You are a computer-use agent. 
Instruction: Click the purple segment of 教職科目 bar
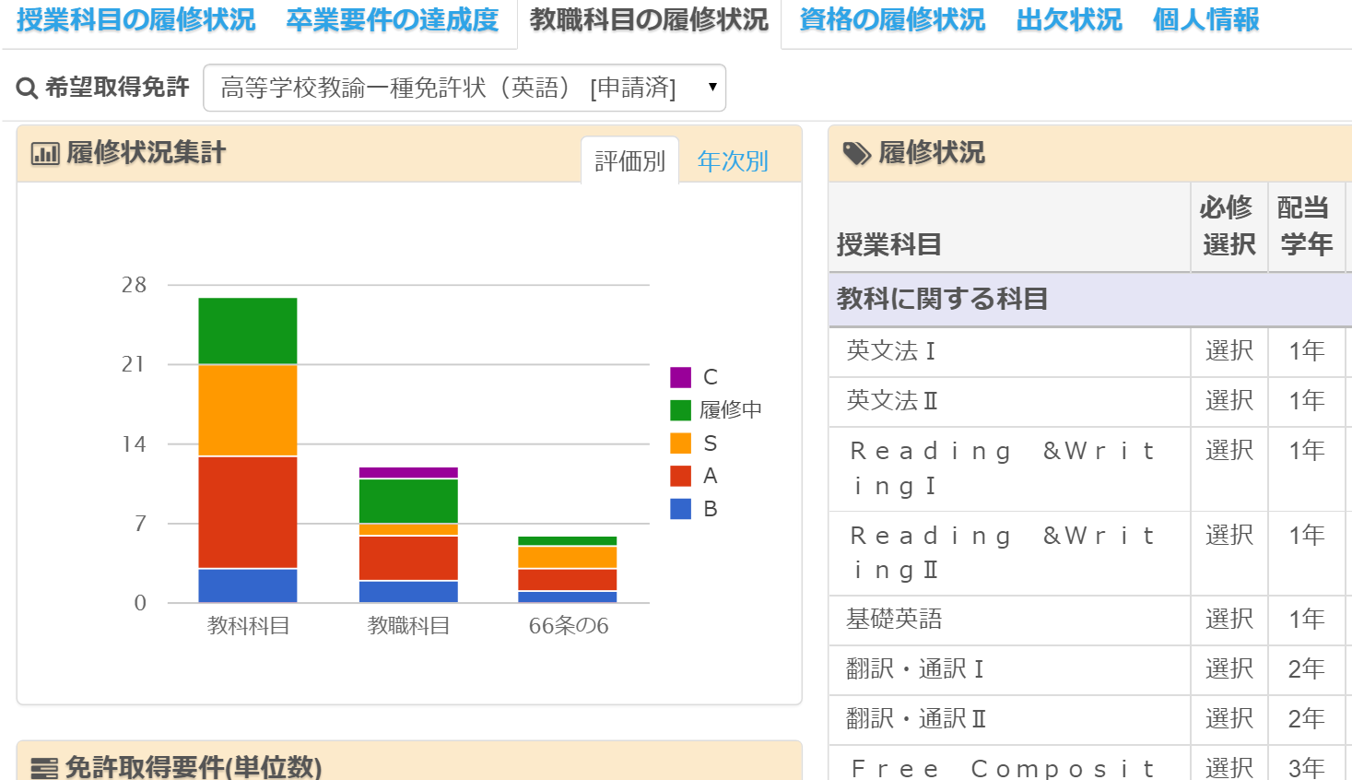(408, 473)
